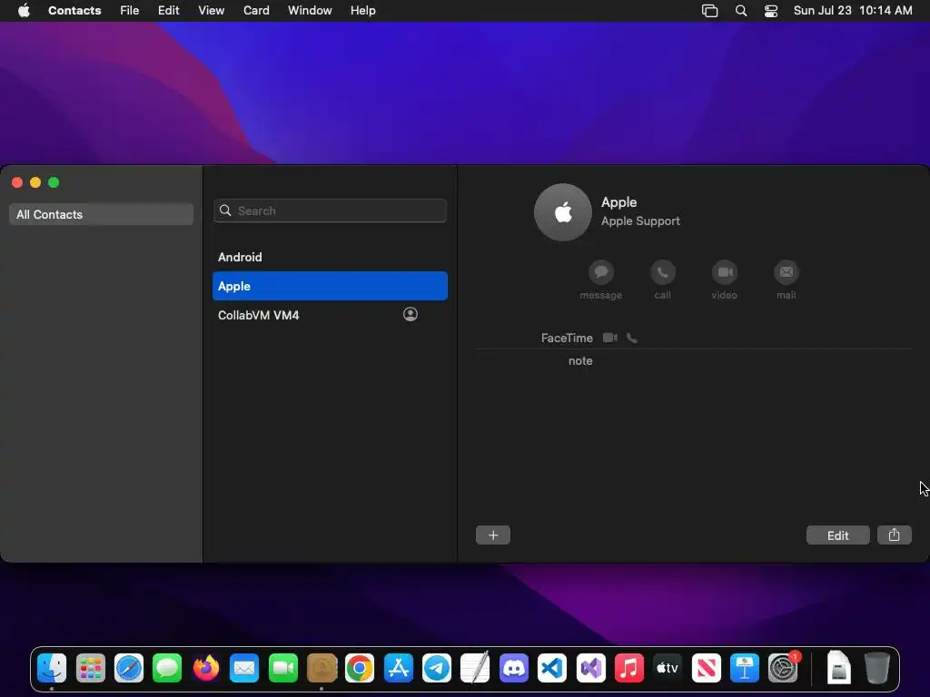The width and height of the screenshot is (930, 697).
Task: Open the Window menu
Action: [x=310, y=11]
